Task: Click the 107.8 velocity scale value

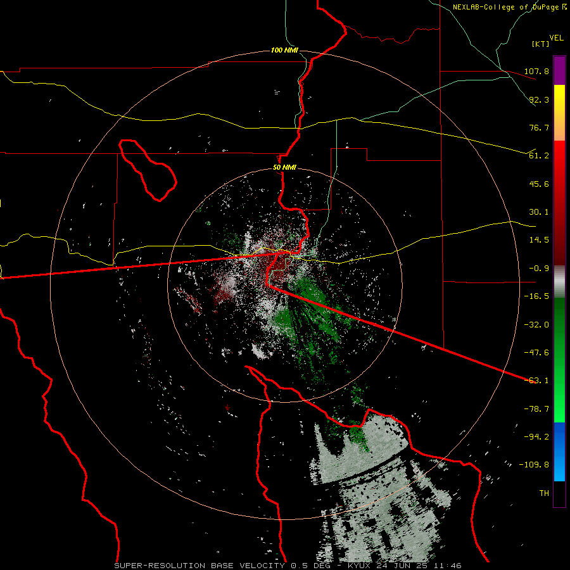Action: [x=536, y=71]
